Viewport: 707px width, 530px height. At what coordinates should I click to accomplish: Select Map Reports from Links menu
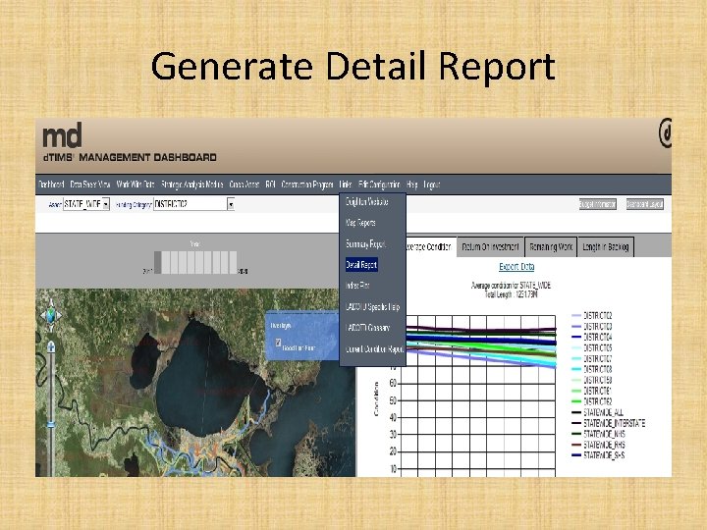[360, 223]
